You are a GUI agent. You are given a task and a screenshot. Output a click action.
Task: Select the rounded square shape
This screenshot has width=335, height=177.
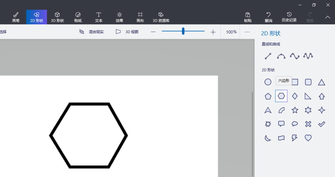point(308,82)
